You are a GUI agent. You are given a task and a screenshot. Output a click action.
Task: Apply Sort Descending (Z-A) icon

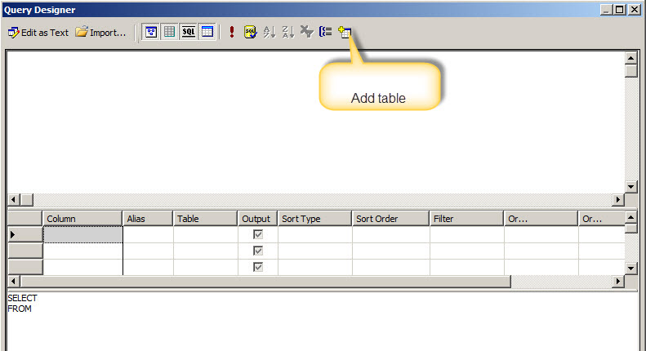[x=288, y=32]
